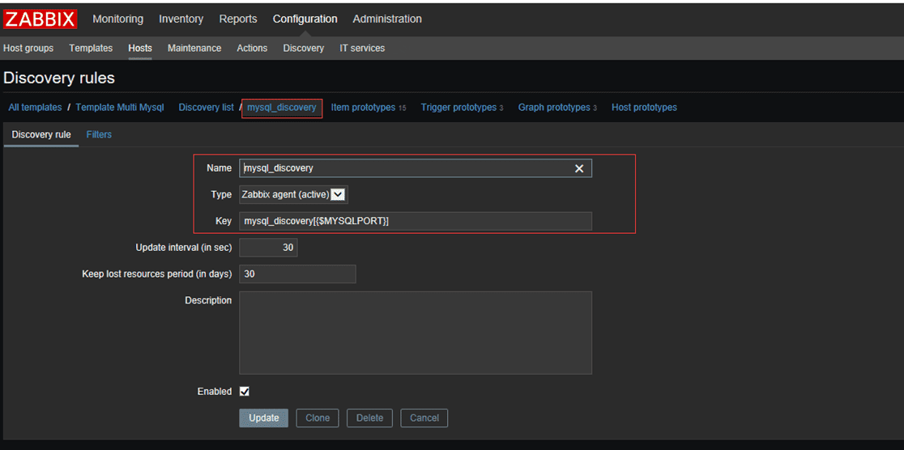Go to Trigger prototypes
The height and width of the screenshot is (450, 904).
point(458,108)
